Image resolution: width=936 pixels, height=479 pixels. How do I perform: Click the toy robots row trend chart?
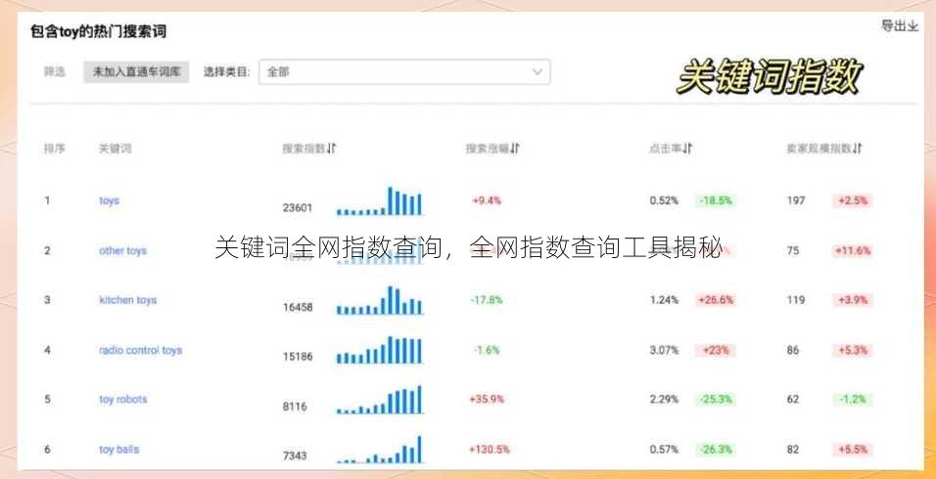(x=379, y=400)
